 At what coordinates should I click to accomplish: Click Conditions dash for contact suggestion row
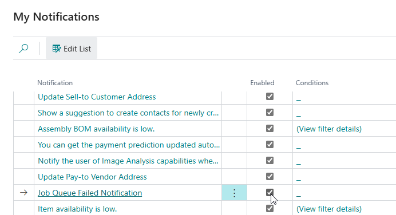tap(299, 116)
